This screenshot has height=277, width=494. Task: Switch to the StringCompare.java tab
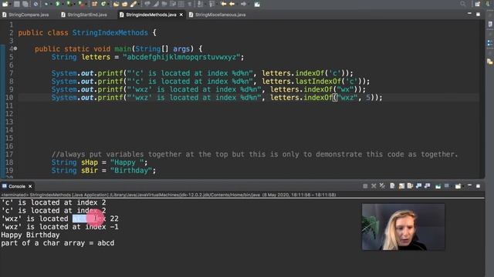pos(25,15)
